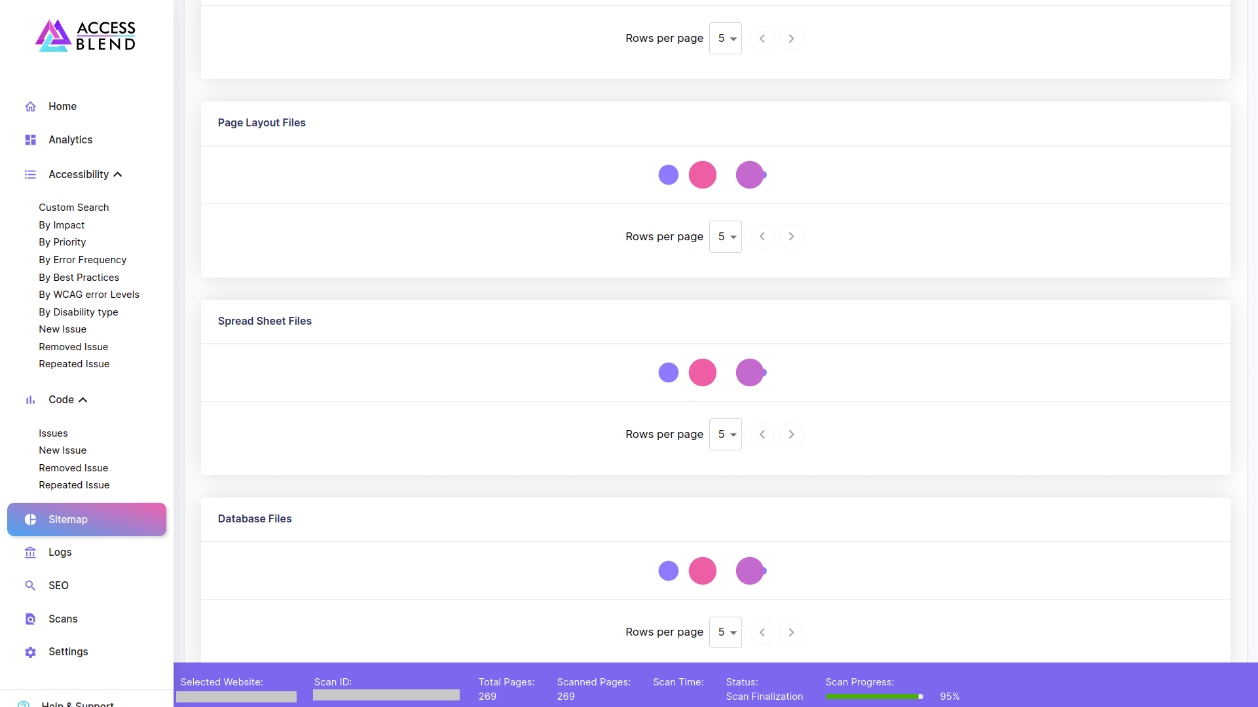Open the Logs page
The height and width of the screenshot is (707, 1258).
tap(60, 553)
